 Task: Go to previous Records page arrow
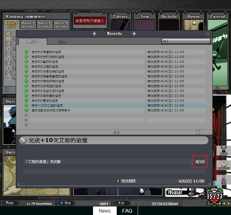[198, 132]
